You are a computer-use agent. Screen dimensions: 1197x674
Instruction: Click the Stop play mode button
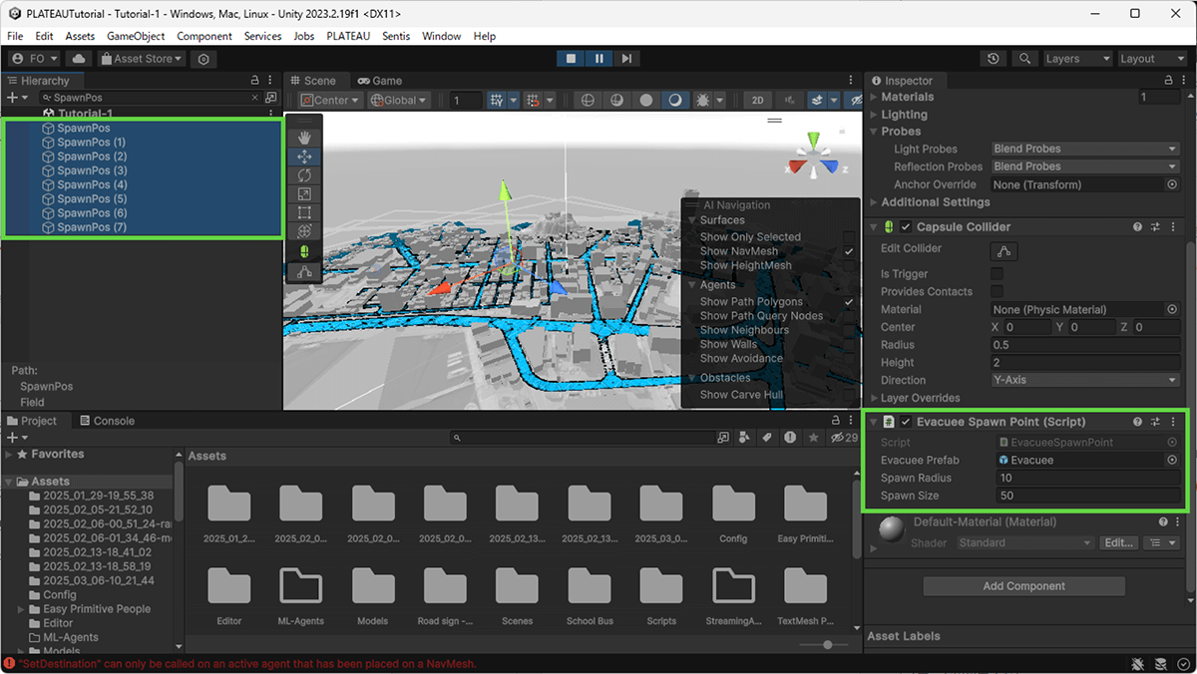pos(571,59)
